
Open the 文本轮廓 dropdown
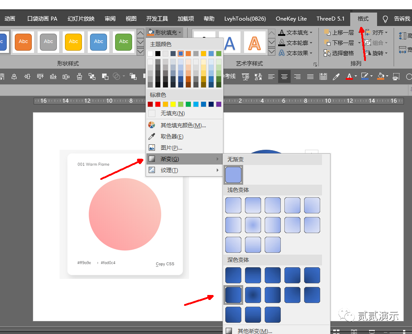(x=296, y=43)
